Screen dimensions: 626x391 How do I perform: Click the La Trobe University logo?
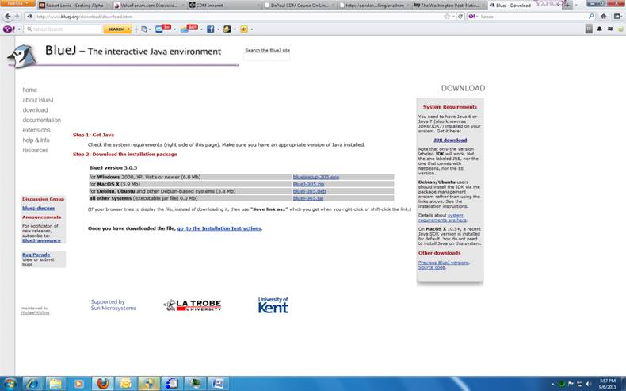click(x=193, y=305)
